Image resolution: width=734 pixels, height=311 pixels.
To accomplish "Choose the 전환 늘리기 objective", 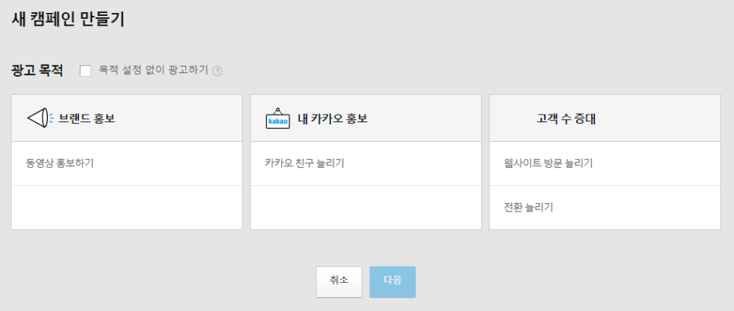I will (605, 207).
